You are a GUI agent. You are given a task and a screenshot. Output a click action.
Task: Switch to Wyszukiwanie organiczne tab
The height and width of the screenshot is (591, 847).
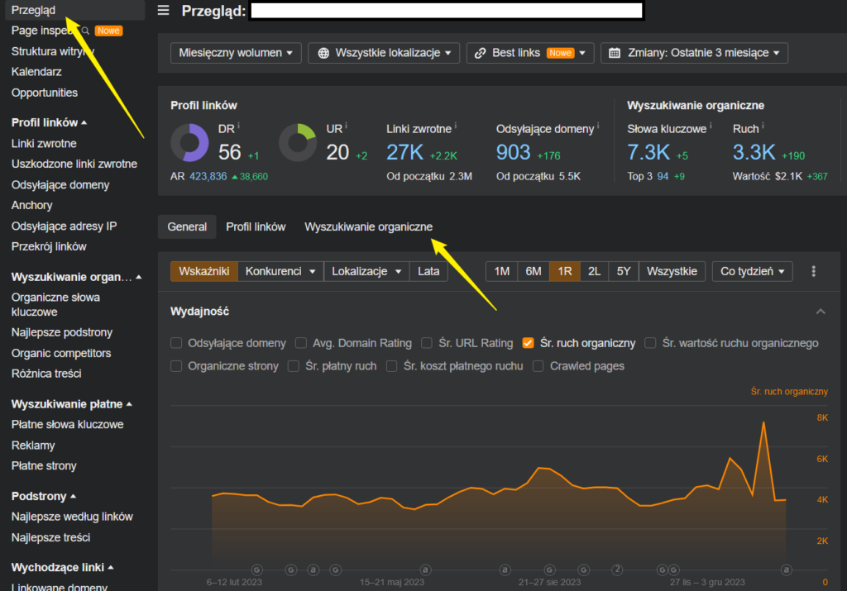[x=368, y=227]
